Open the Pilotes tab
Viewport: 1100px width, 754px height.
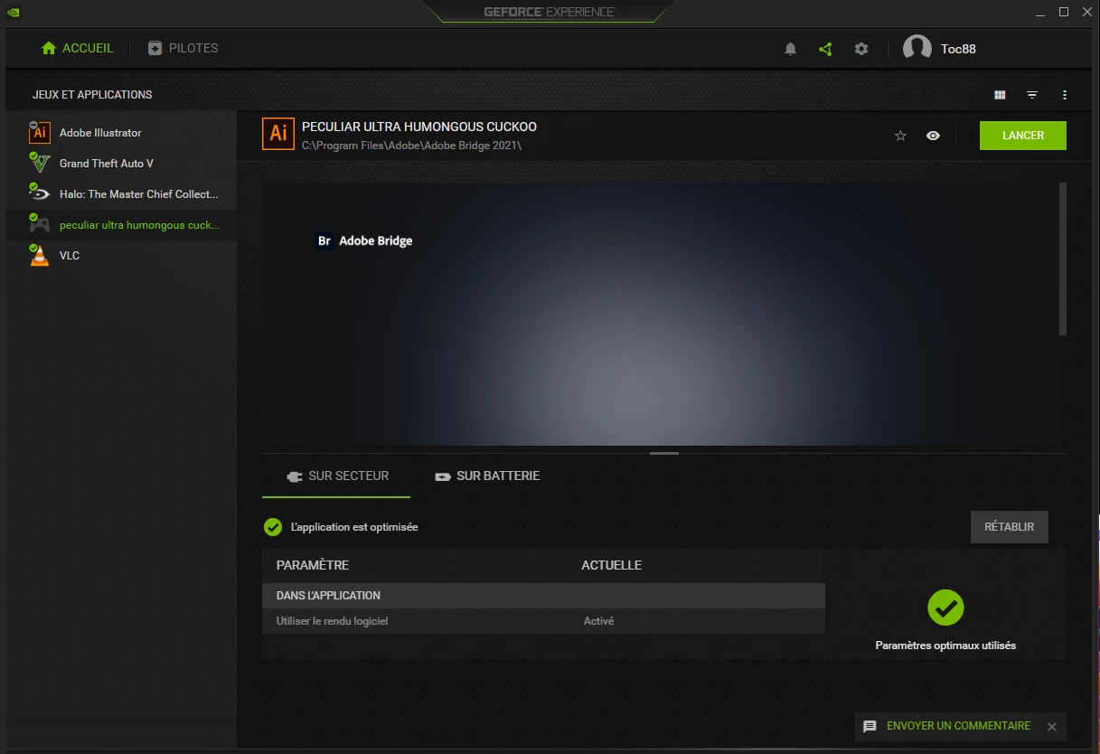[183, 49]
